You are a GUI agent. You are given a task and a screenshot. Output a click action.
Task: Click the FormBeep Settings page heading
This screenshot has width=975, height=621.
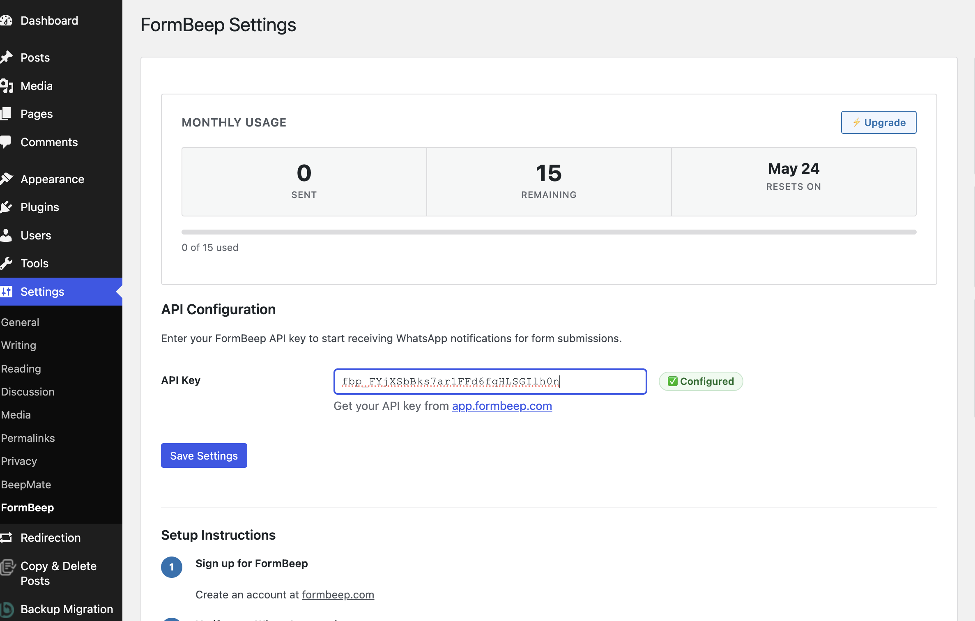pyautogui.click(x=218, y=25)
